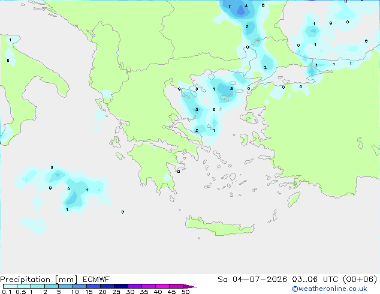The height and width of the screenshot is (294, 380).
Task: Click the '0.1' legend scale label
Action: [x=7, y=292]
